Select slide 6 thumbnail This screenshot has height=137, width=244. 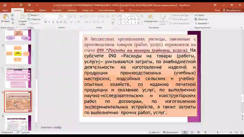[18, 54]
